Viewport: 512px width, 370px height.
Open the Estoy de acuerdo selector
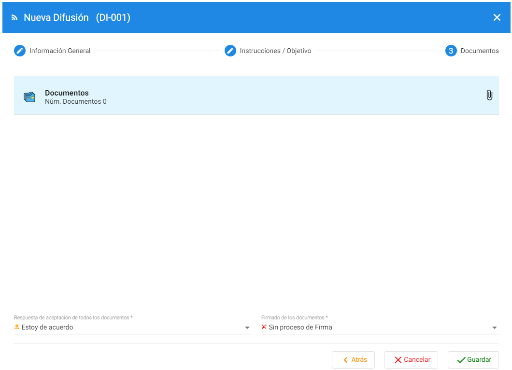[x=130, y=328]
